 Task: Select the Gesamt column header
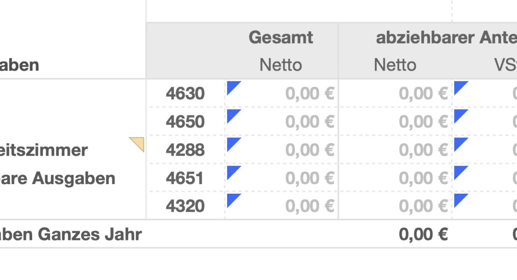click(x=280, y=37)
